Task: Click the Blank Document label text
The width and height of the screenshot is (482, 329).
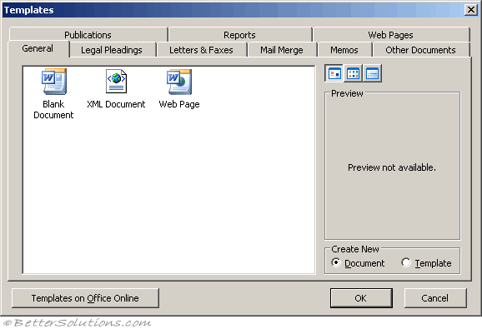Action: tap(53, 110)
